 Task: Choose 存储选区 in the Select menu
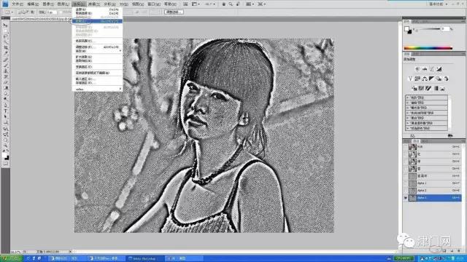(97, 82)
